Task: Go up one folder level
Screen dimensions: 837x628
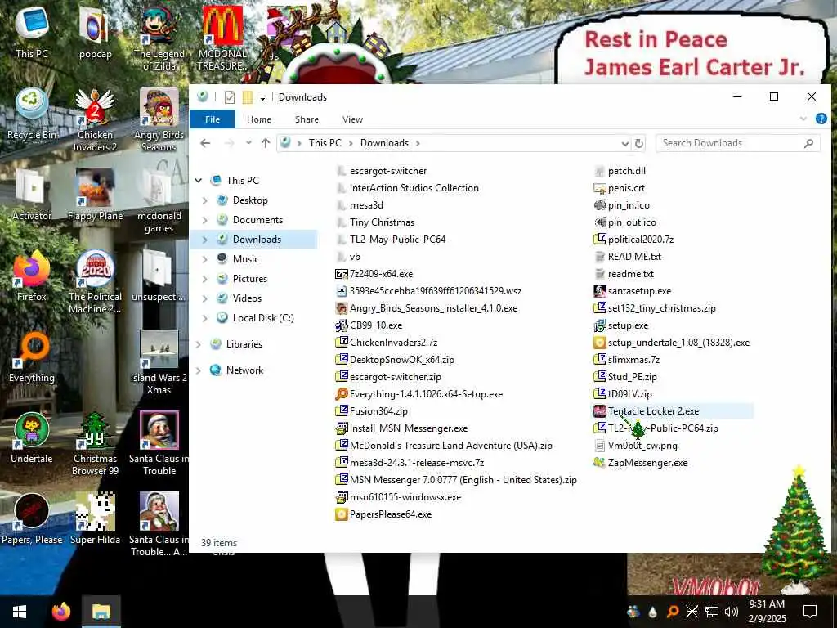Action: click(x=266, y=143)
